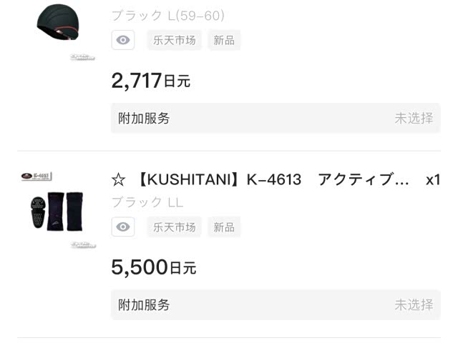Expand 附加服务 for the 2,717日元 item
458x343 pixels.
click(145, 119)
